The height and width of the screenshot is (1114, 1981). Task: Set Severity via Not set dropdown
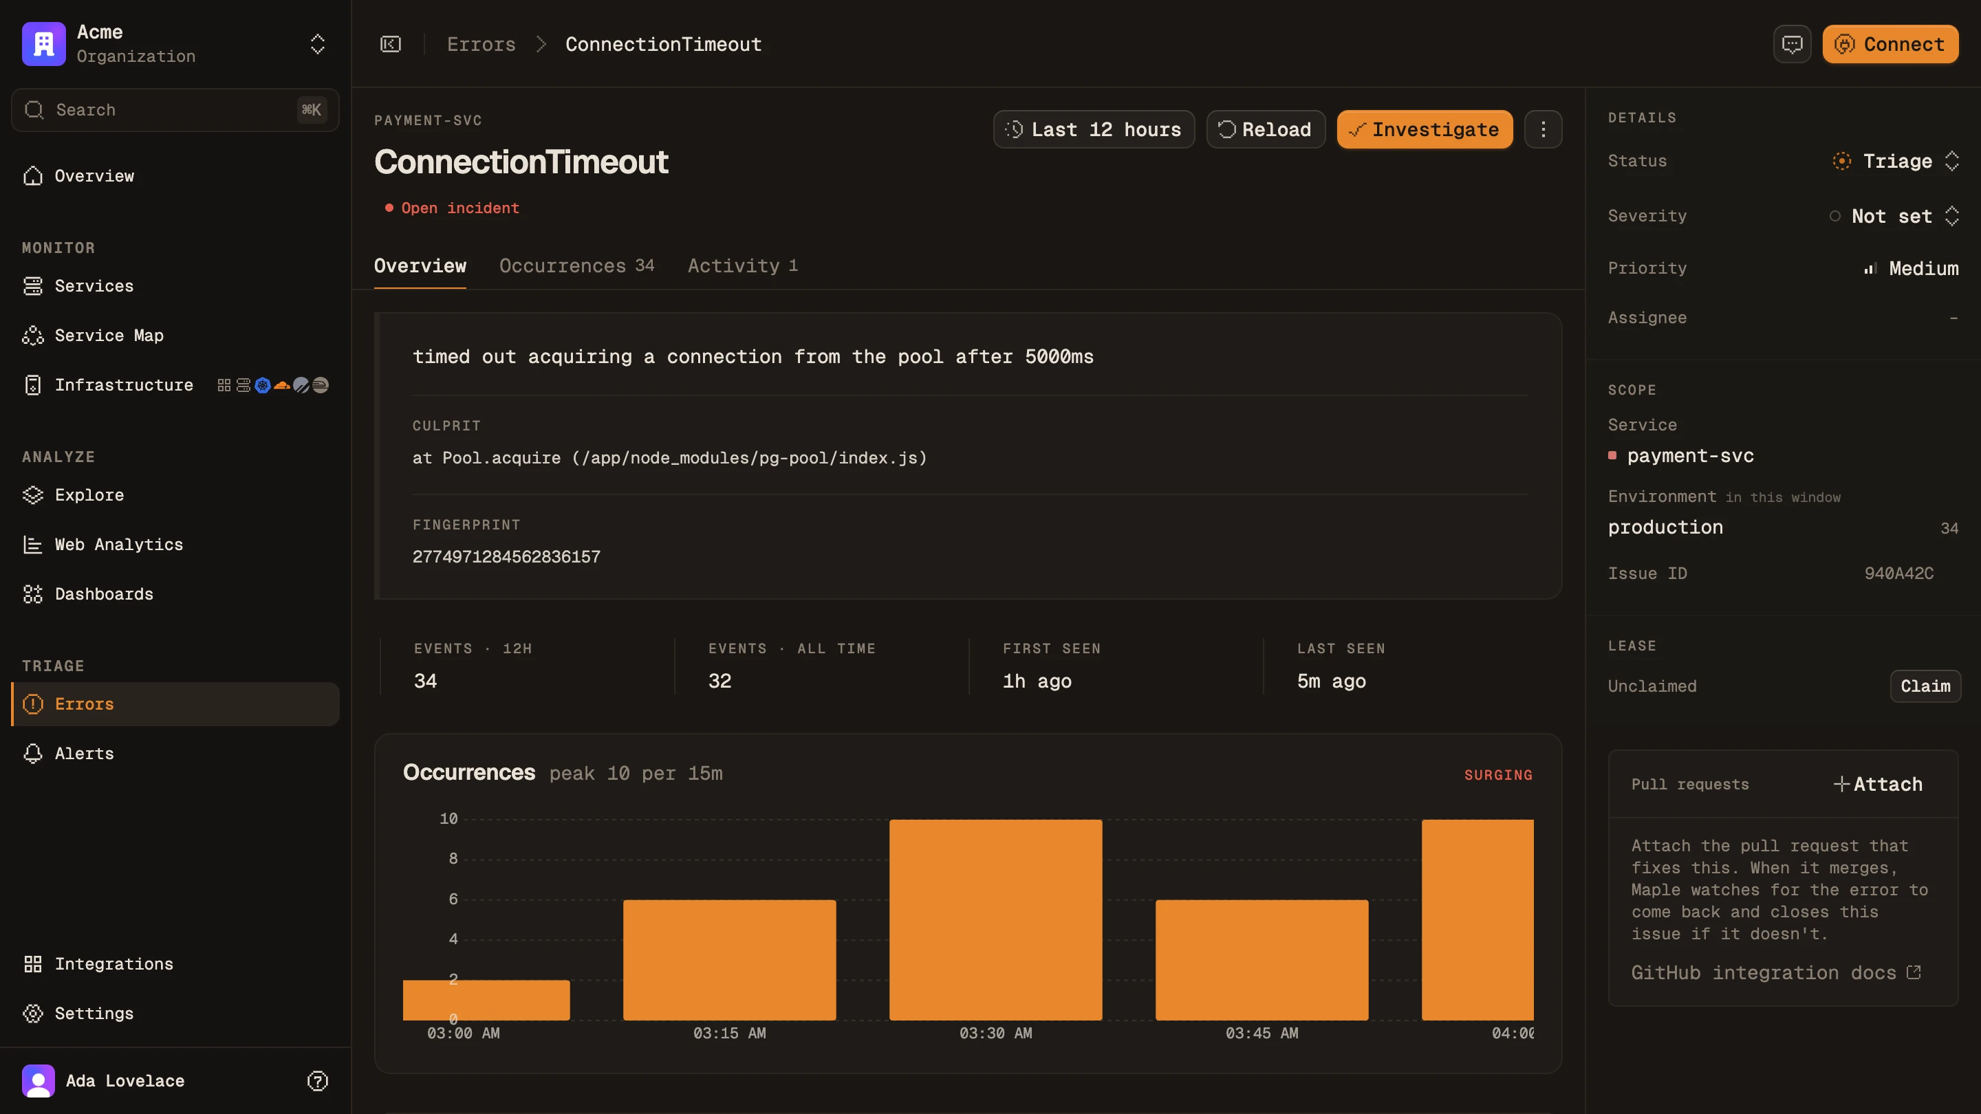click(1894, 216)
